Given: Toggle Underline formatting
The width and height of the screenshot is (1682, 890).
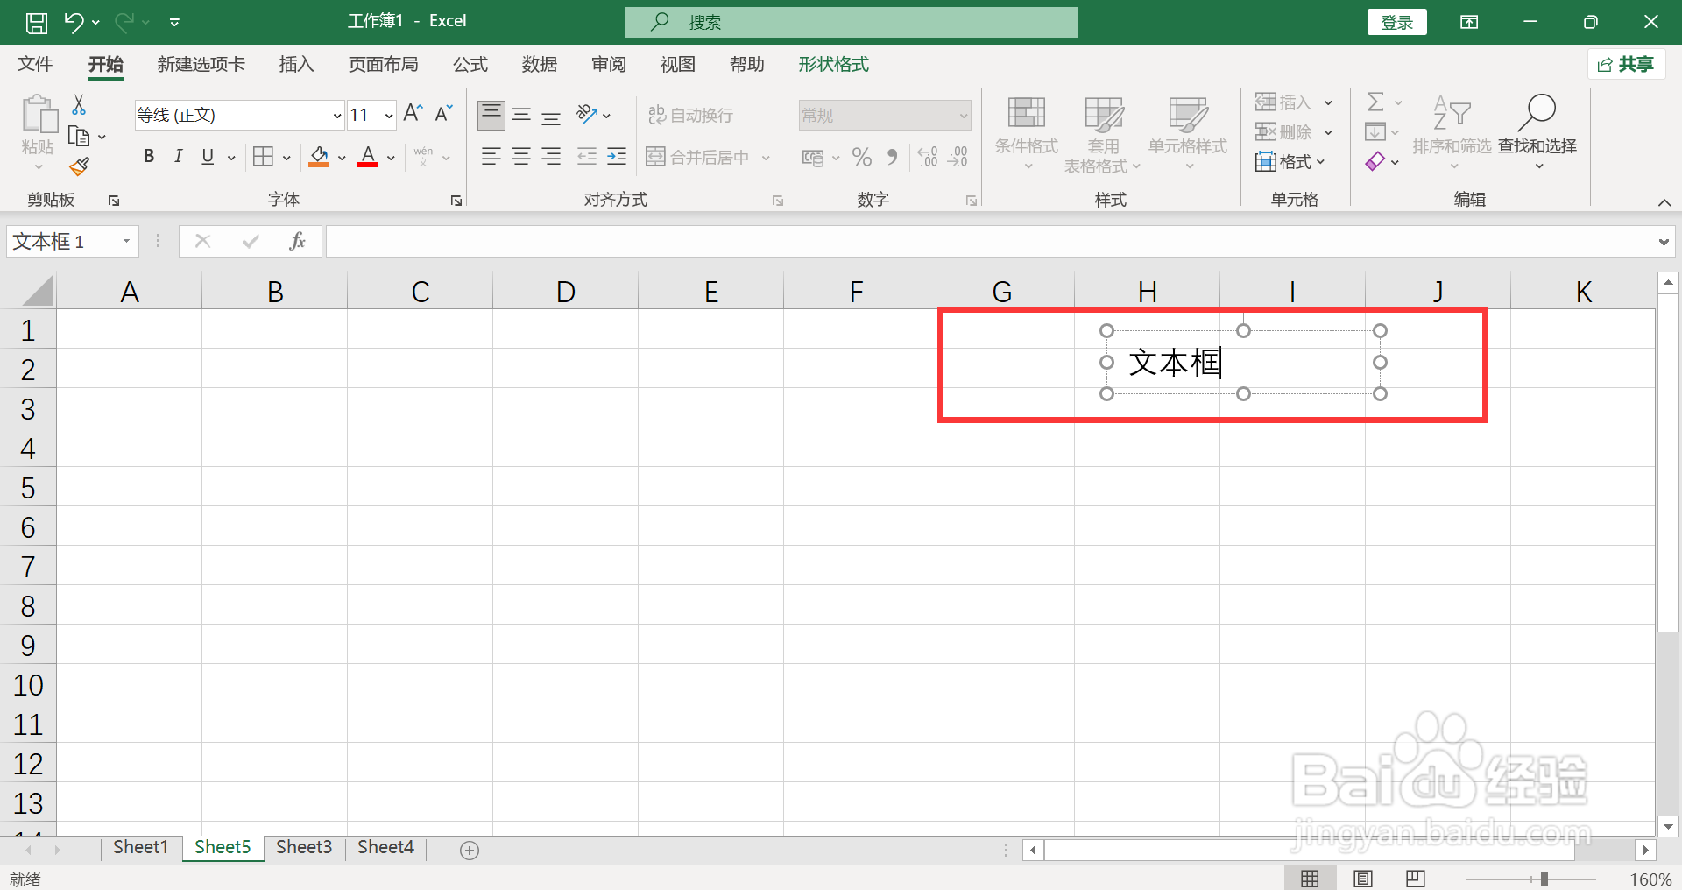Looking at the screenshot, I should (208, 157).
